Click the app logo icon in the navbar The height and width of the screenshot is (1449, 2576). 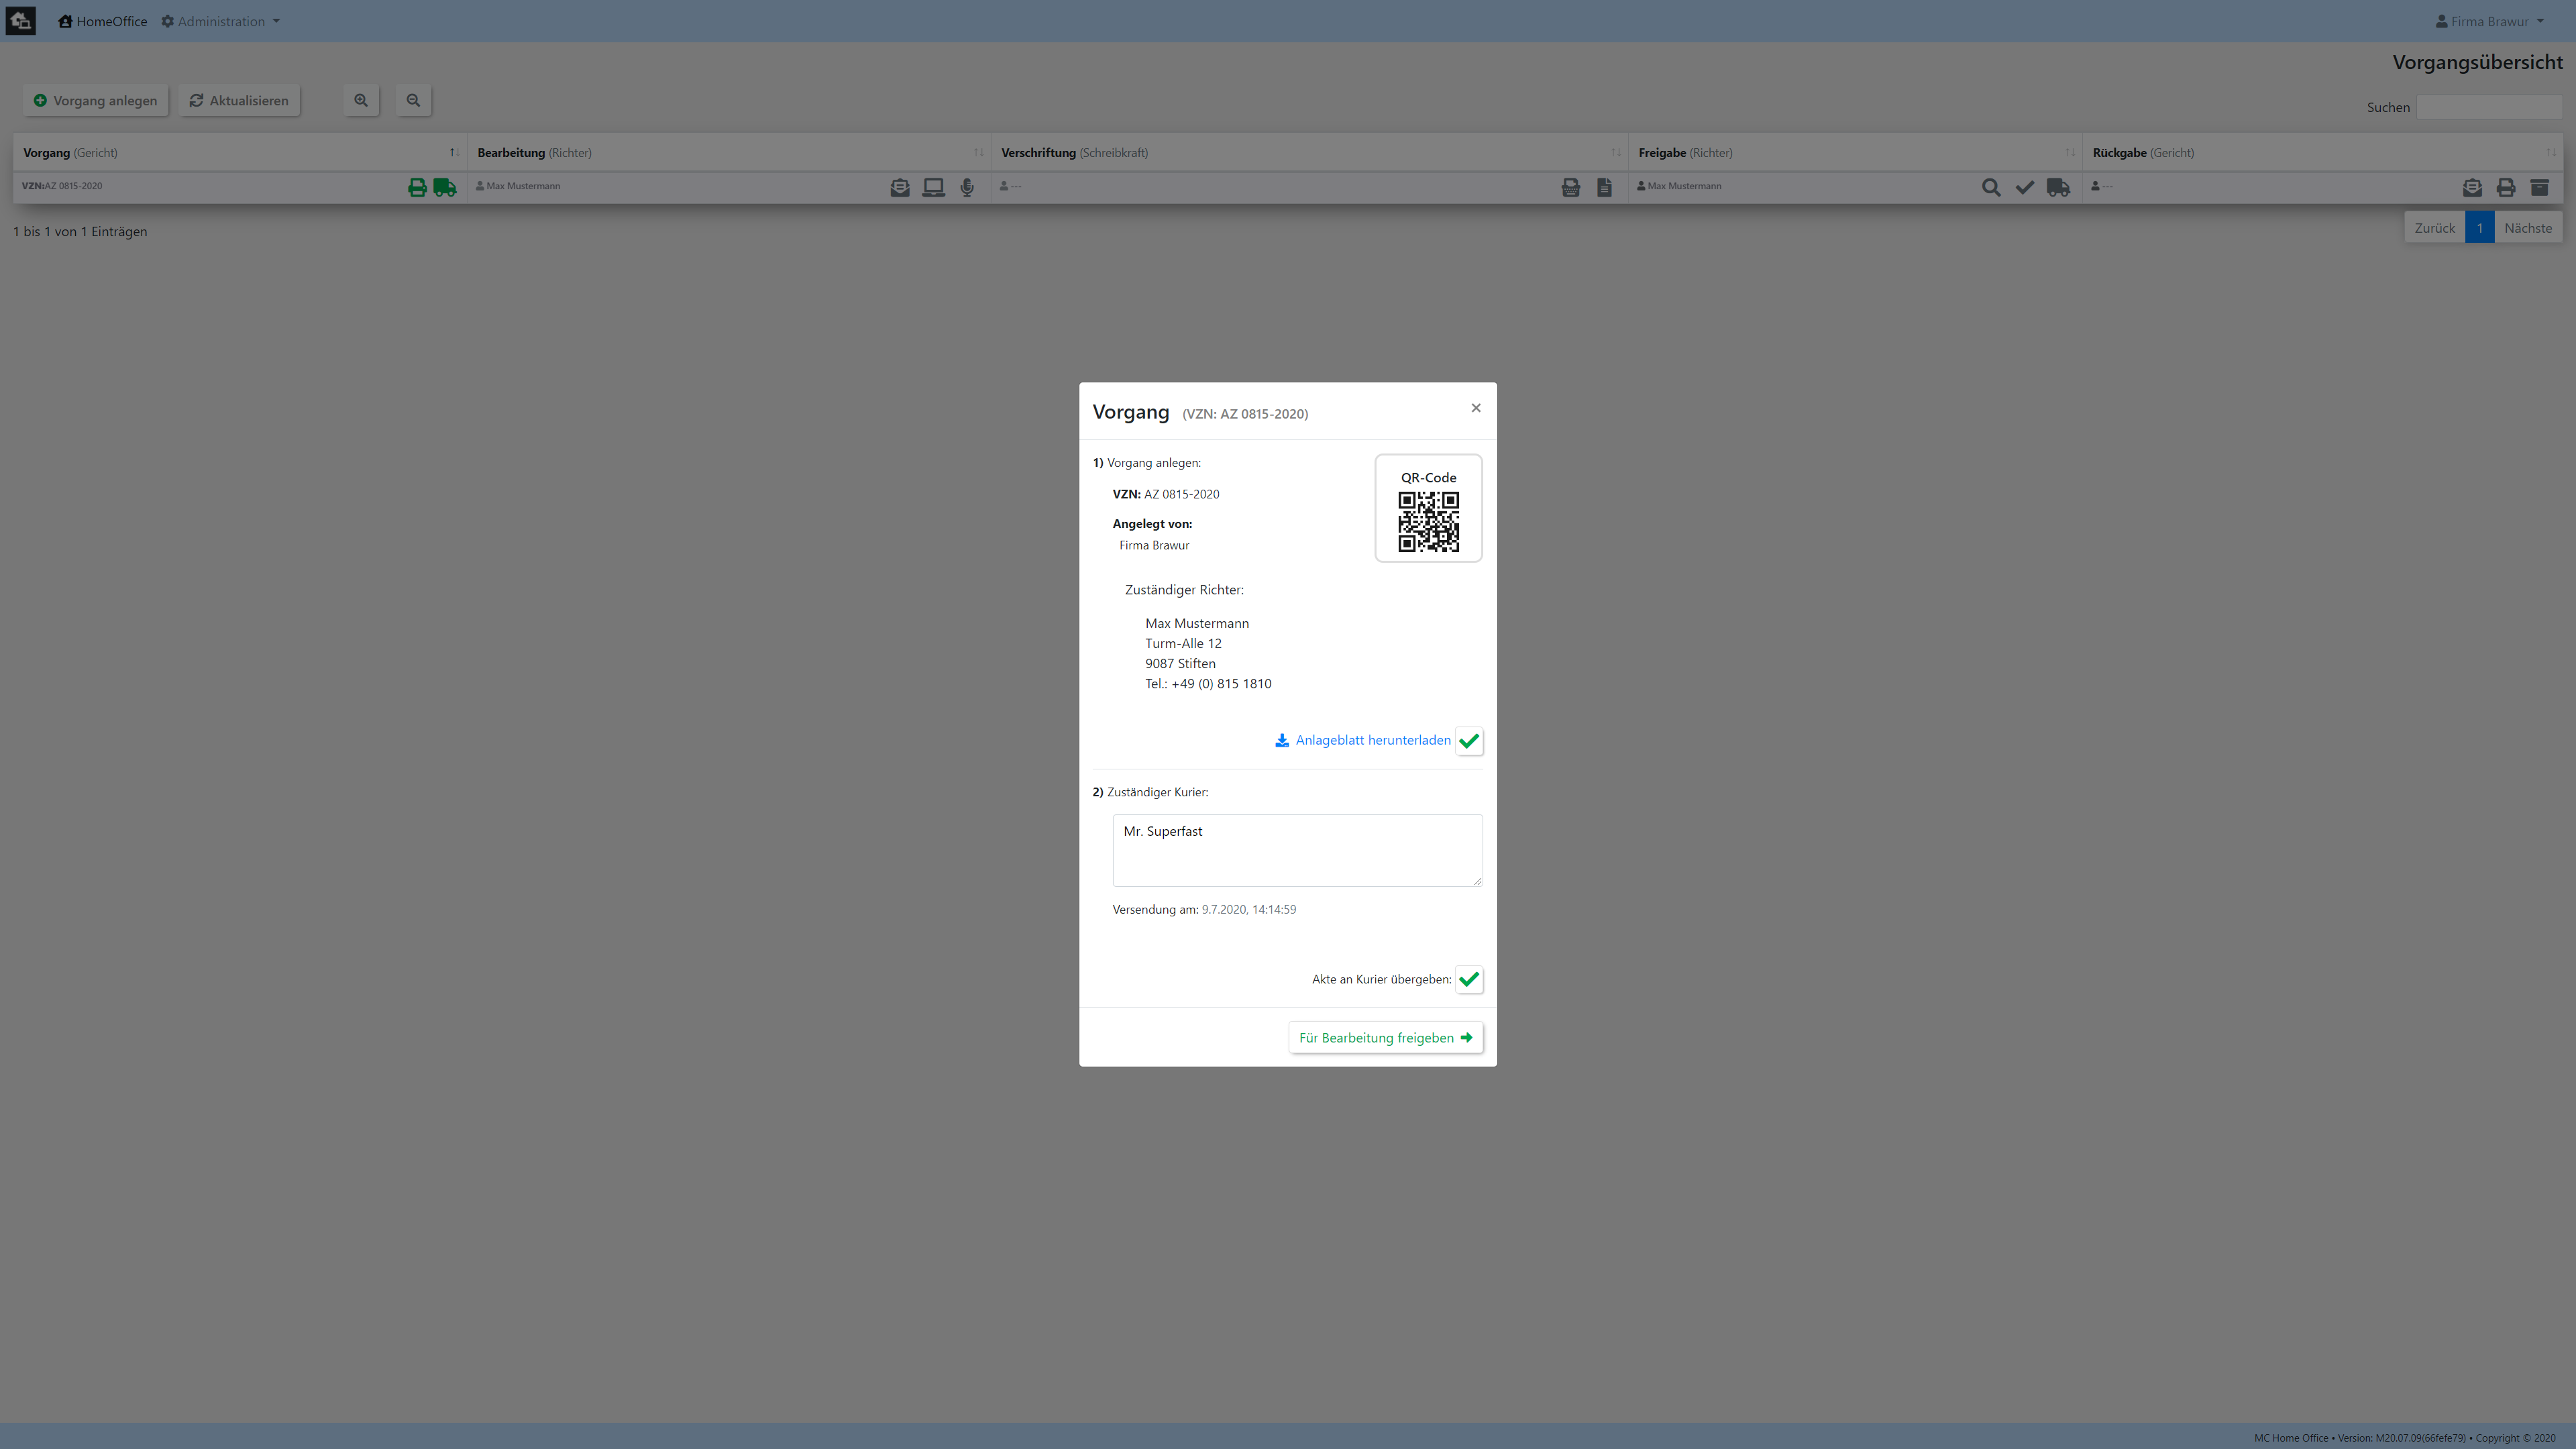pyautogui.click(x=20, y=21)
